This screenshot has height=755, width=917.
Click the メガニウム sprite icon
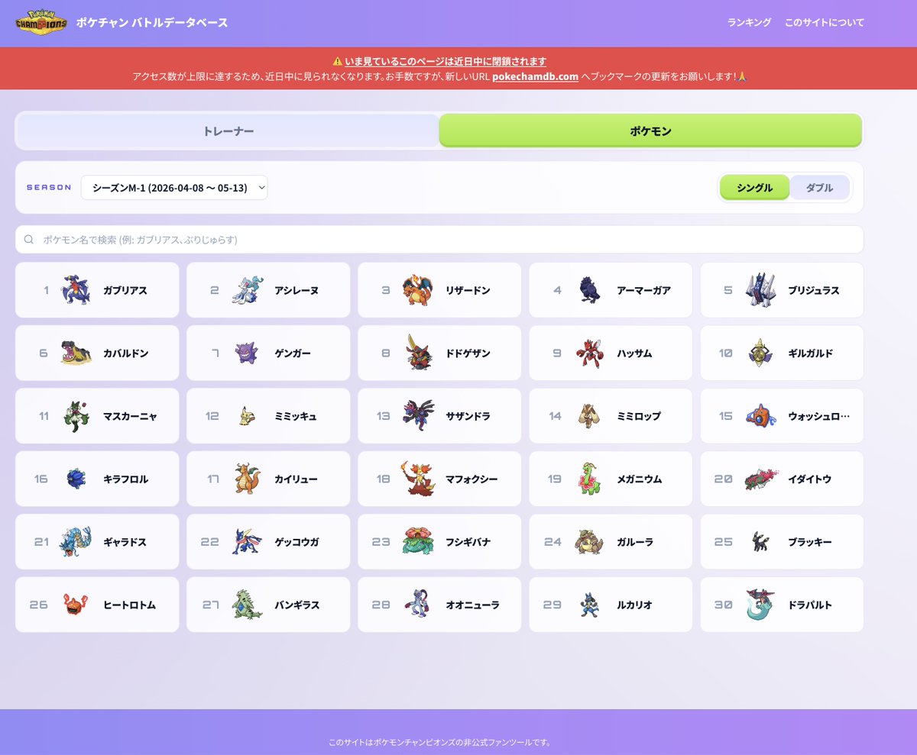pyautogui.click(x=589, y=479)
